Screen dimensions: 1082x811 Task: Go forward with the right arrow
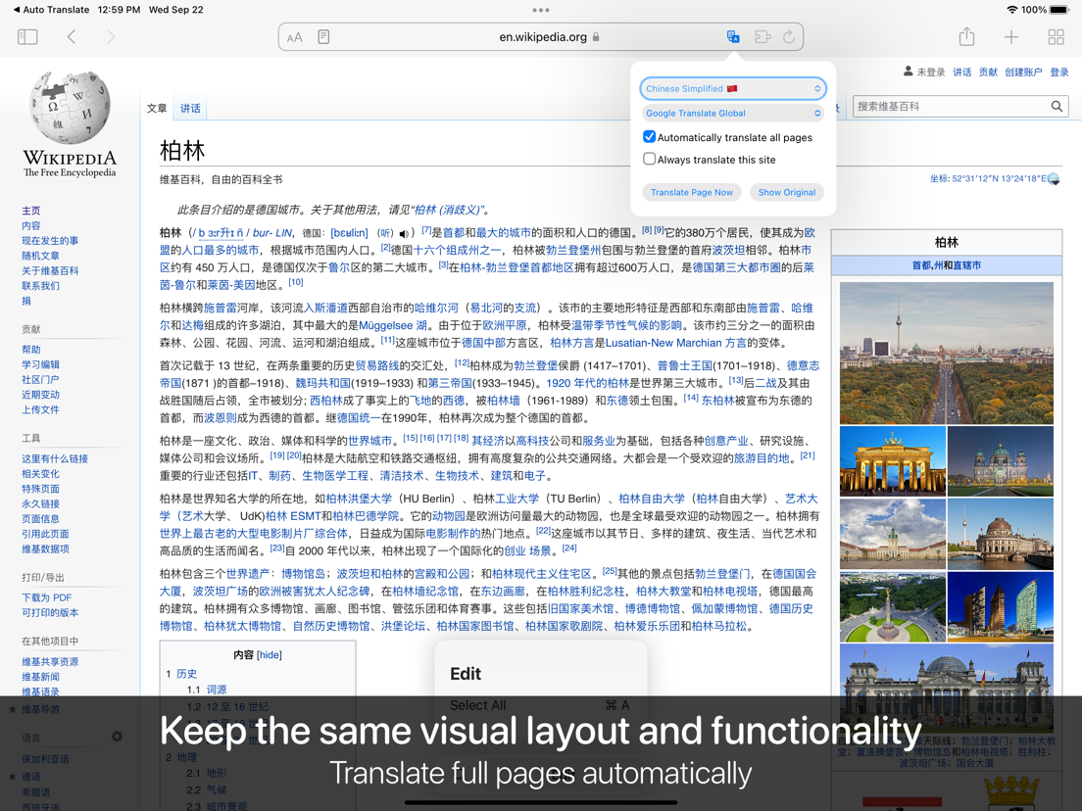111,36
